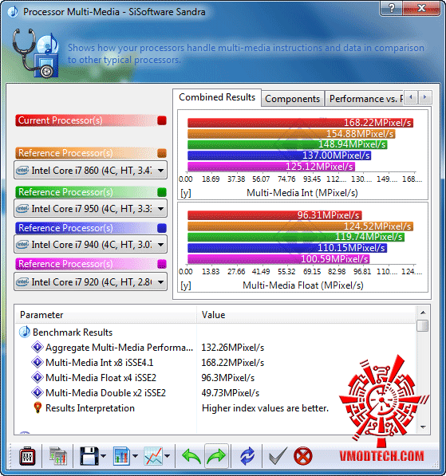The height and width of the screenshot is (476, 446).
Task: Open the Performance vs. tab
Action: (365, 99)
